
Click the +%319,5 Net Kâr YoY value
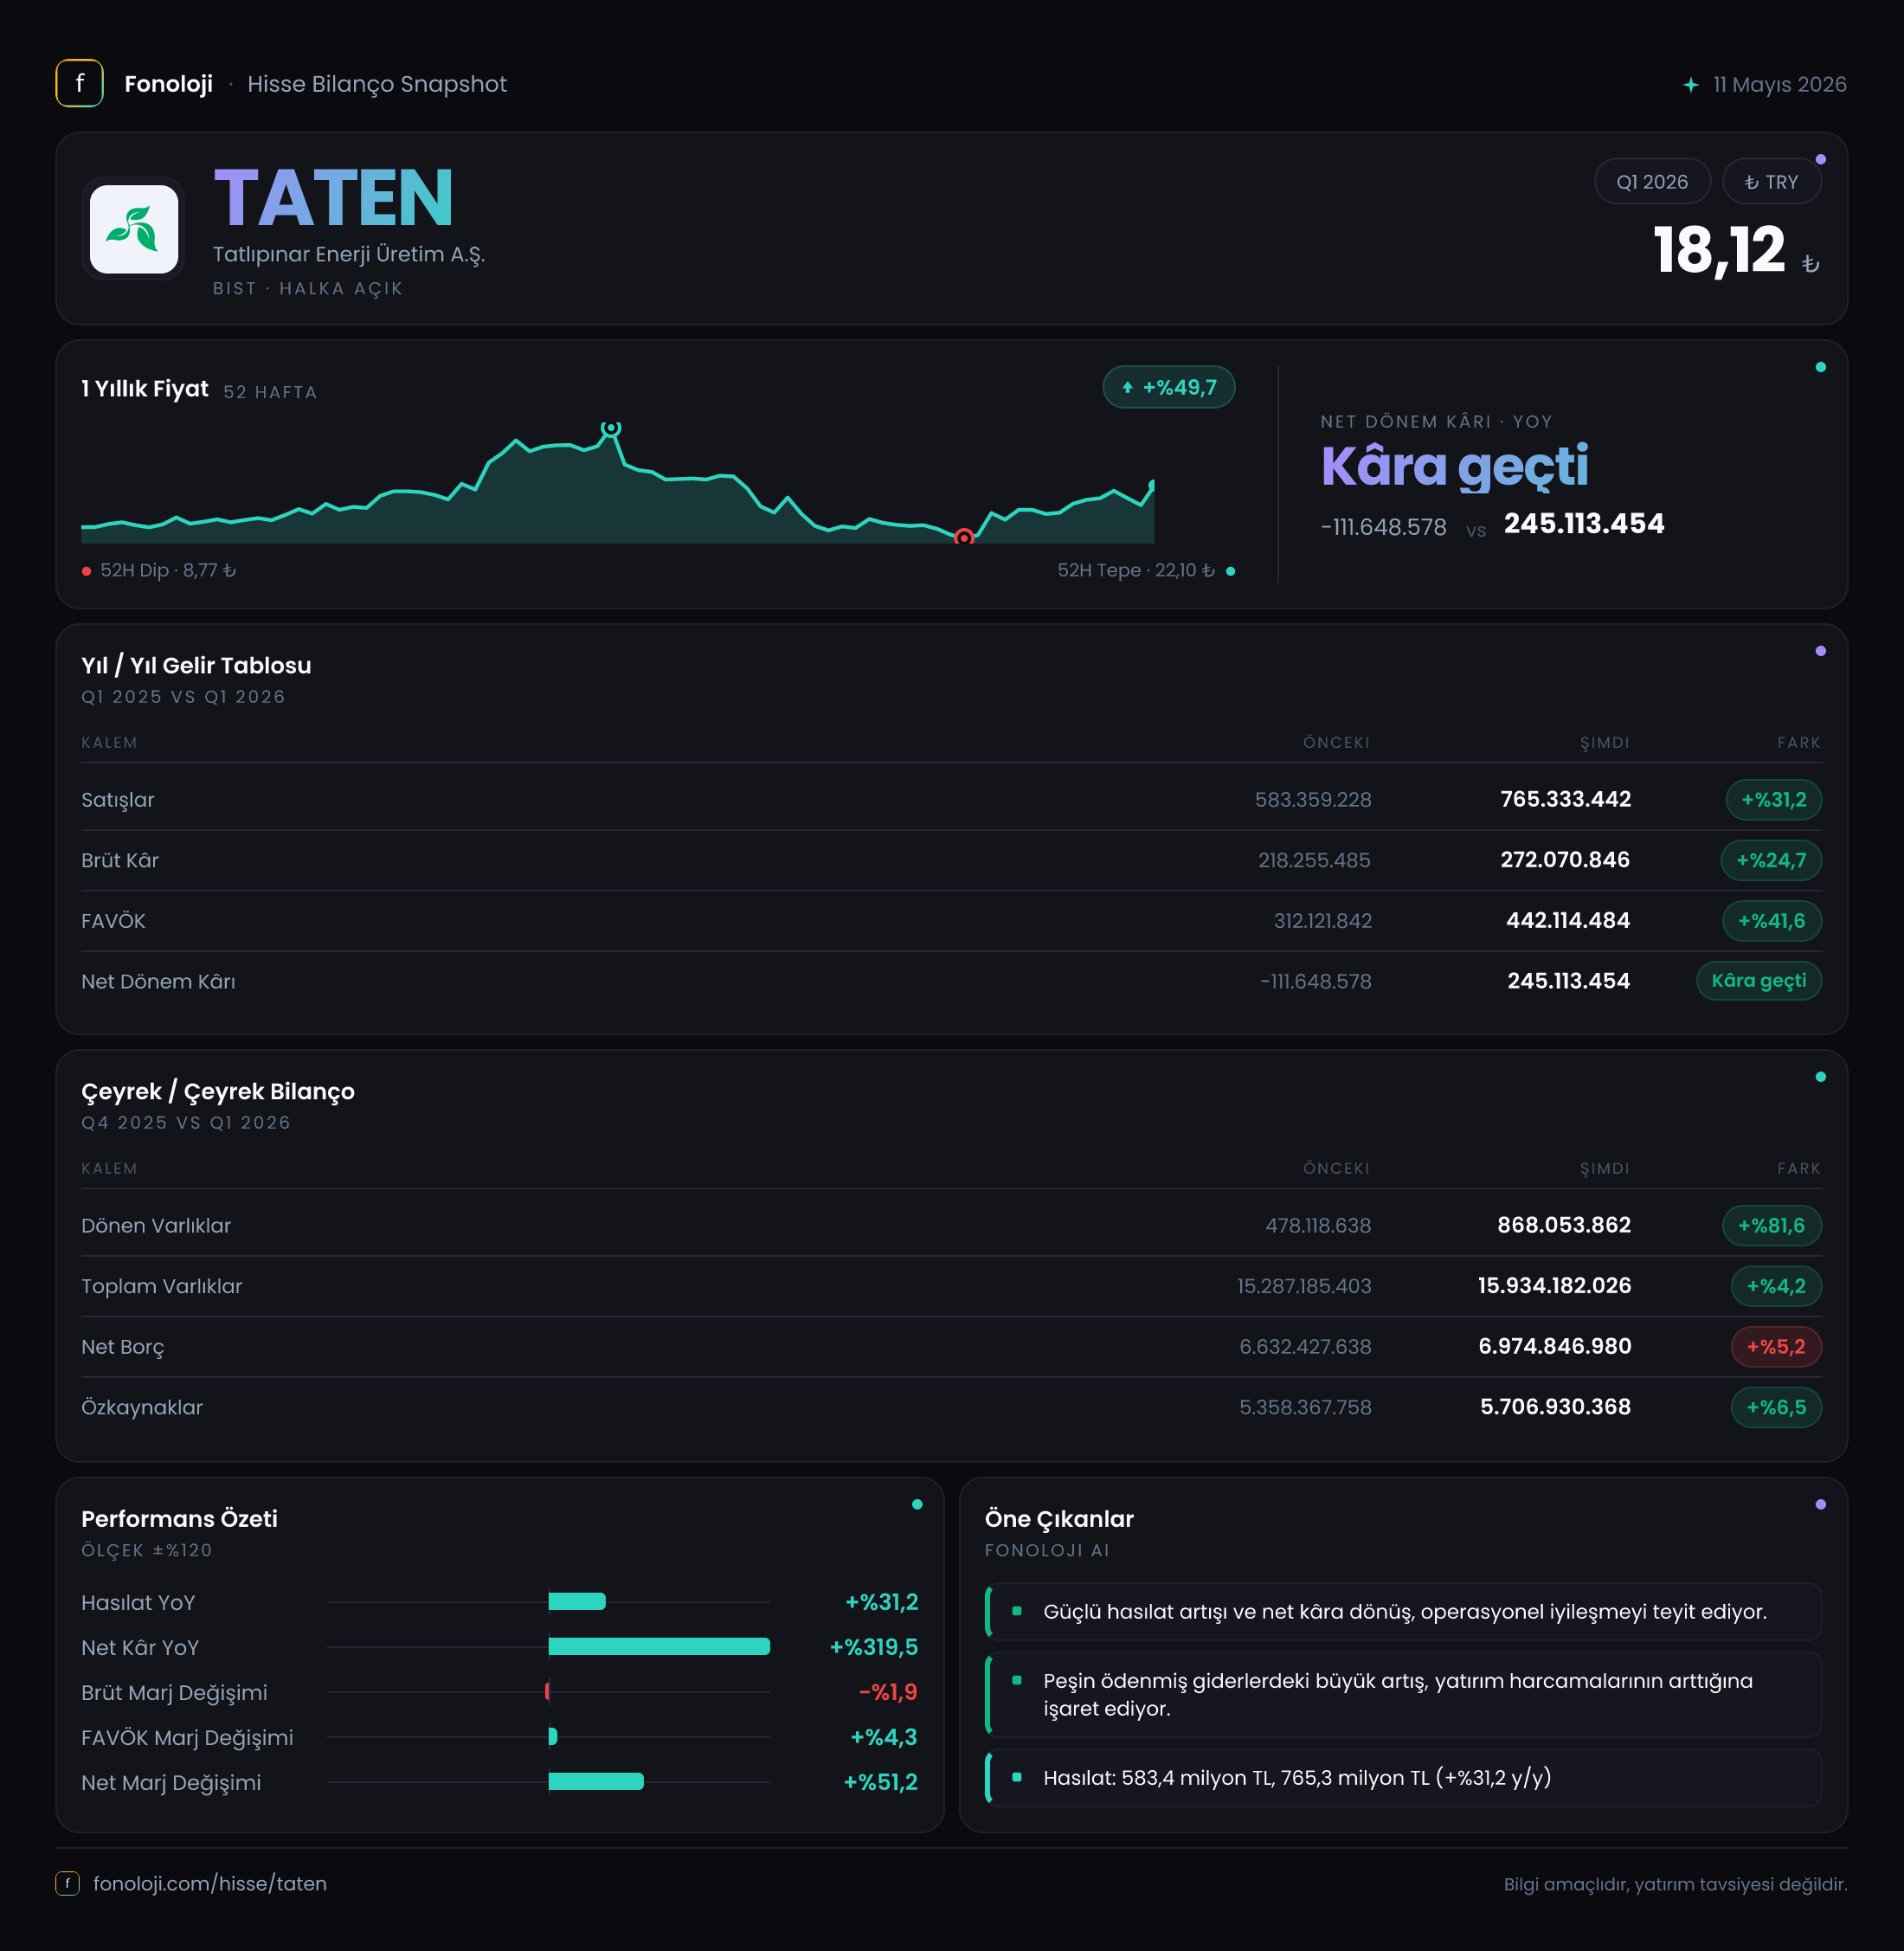pos(874,1647)
